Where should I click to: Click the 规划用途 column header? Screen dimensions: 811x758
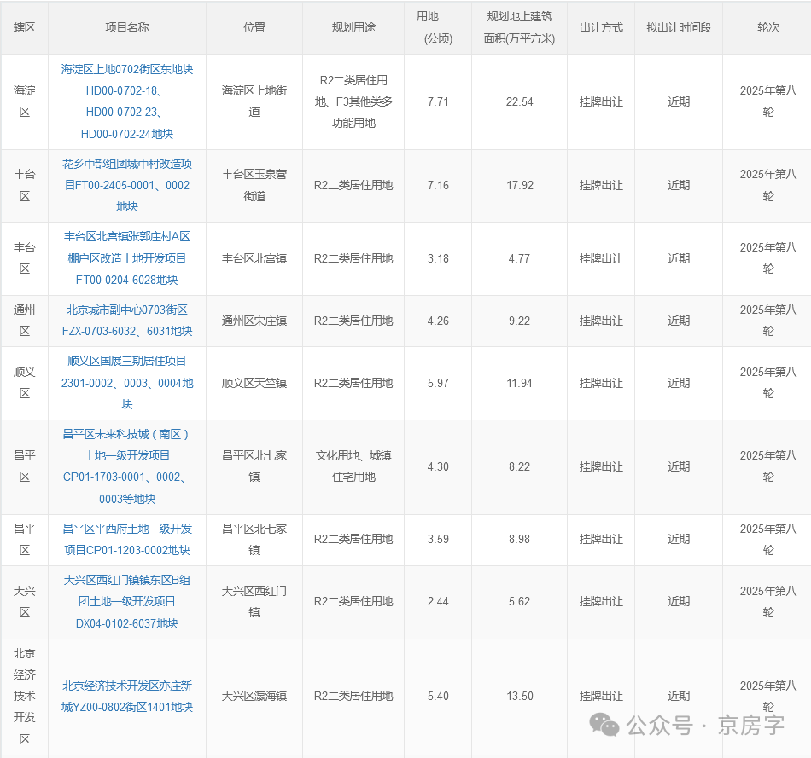[x=353, y=27]
